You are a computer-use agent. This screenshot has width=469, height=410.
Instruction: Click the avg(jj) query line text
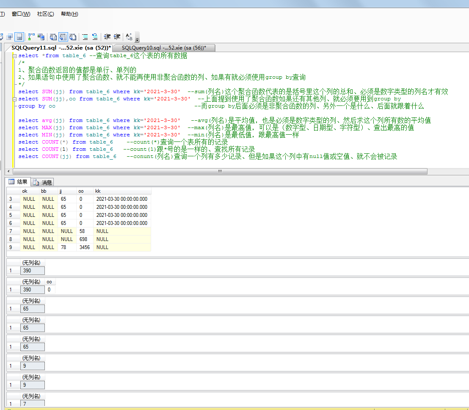coord(99,120)
